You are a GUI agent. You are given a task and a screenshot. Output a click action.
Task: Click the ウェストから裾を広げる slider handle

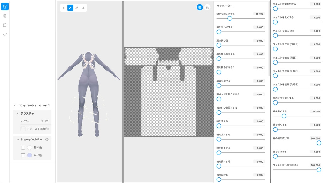(x=319, y=170)
